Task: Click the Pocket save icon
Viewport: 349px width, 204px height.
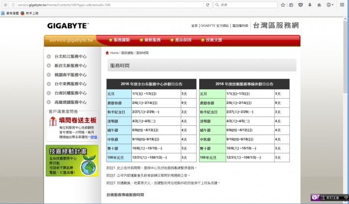Action: (x=301, y=5)
